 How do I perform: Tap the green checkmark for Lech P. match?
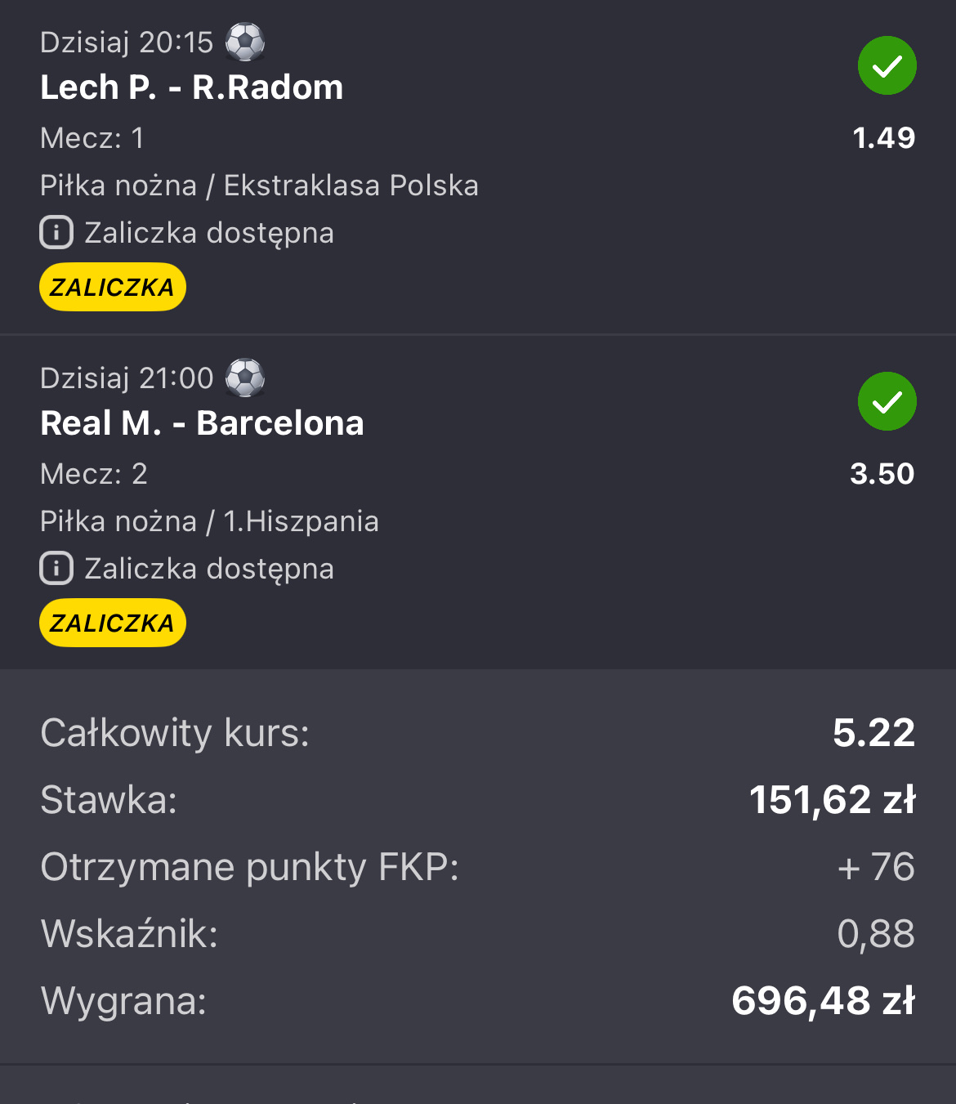[x=887, y=65]
